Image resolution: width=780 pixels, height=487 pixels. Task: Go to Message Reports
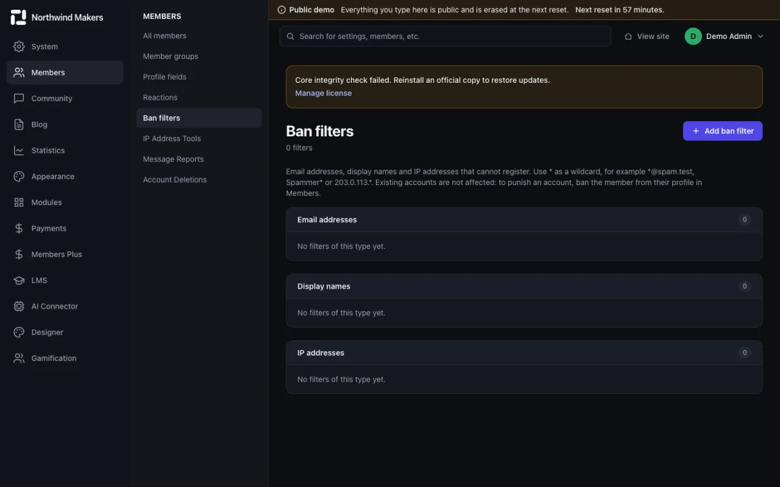199,159
